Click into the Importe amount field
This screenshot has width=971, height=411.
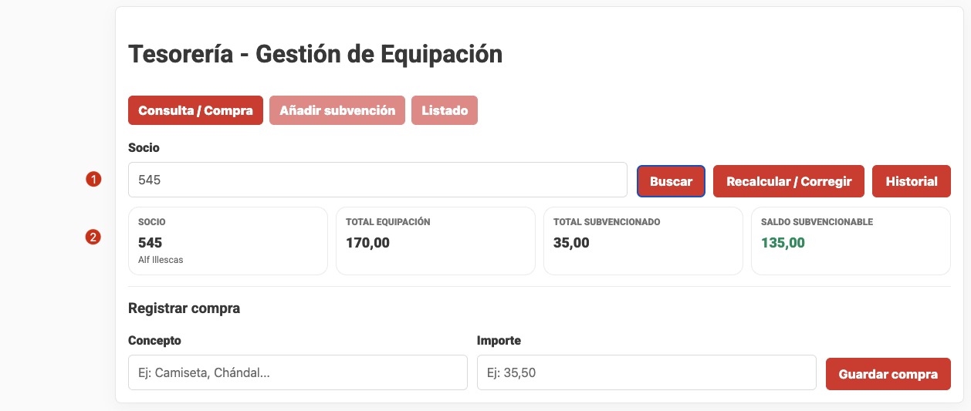click(646, 372)
